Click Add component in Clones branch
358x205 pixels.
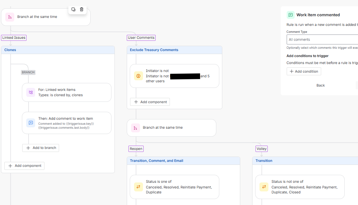click(25, 166)
